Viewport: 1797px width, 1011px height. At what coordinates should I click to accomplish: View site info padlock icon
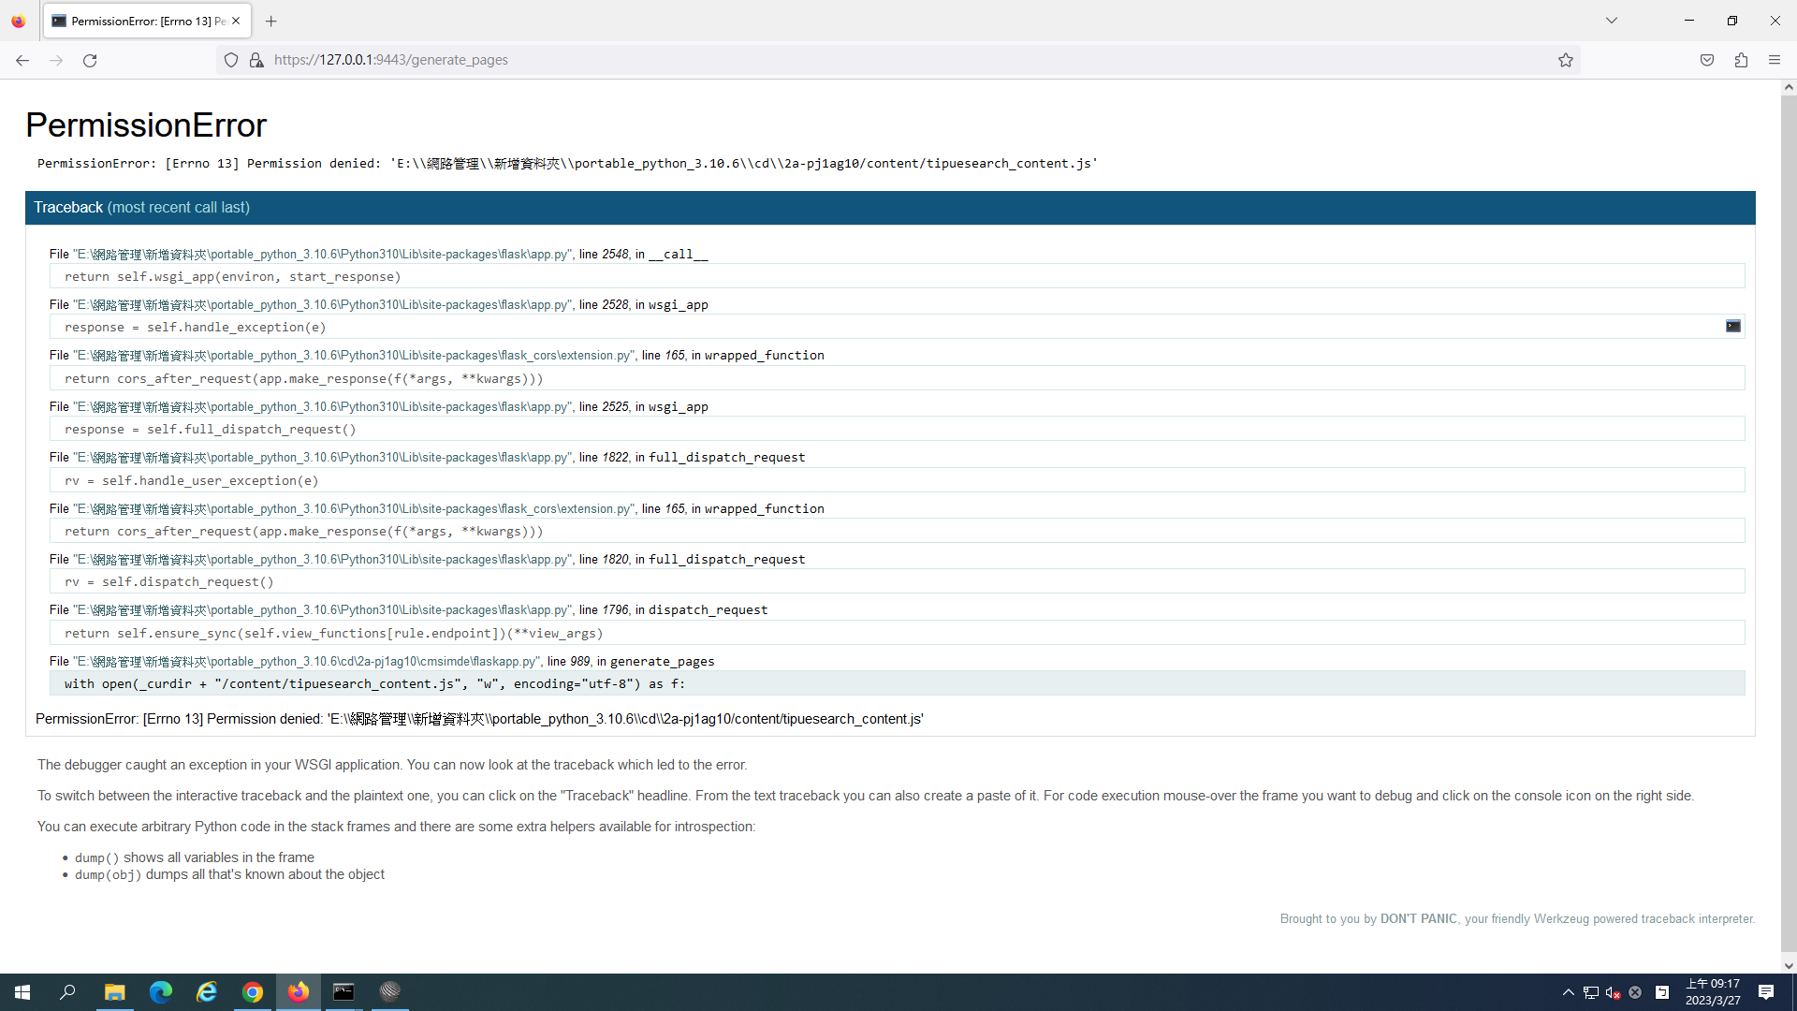click(x=256, y=60)
